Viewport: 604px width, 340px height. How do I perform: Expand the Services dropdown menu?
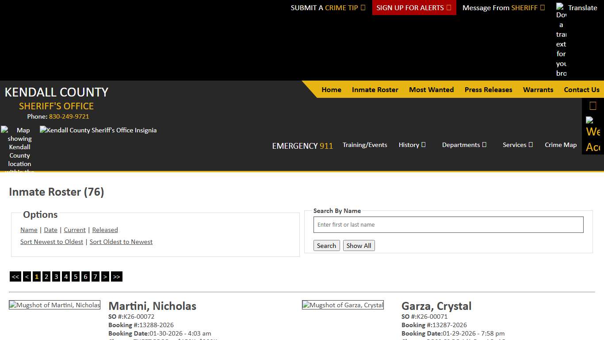coord(517,145)
